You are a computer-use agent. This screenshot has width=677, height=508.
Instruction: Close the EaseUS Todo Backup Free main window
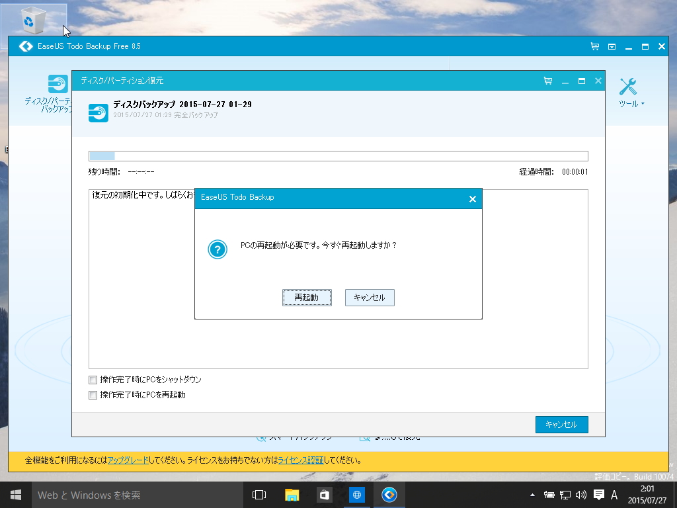[x=661, y=46]
